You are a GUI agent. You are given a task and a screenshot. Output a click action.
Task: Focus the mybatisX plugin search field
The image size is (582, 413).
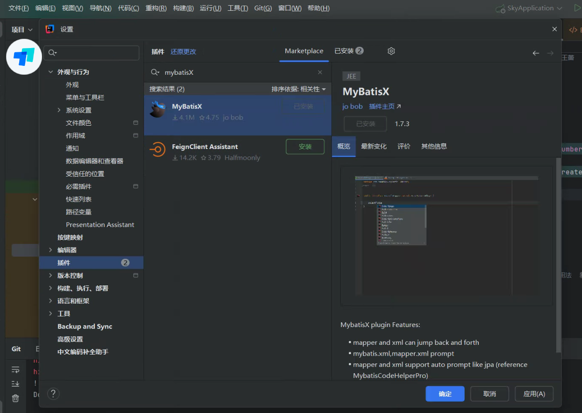[x=237, y=72]
